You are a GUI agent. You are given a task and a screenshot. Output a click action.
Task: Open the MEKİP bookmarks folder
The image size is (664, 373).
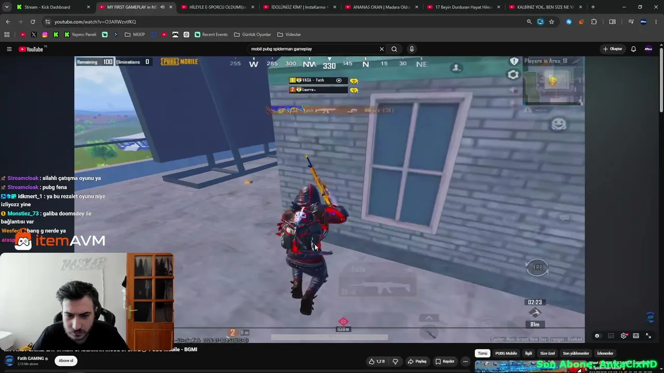(135, 35)
